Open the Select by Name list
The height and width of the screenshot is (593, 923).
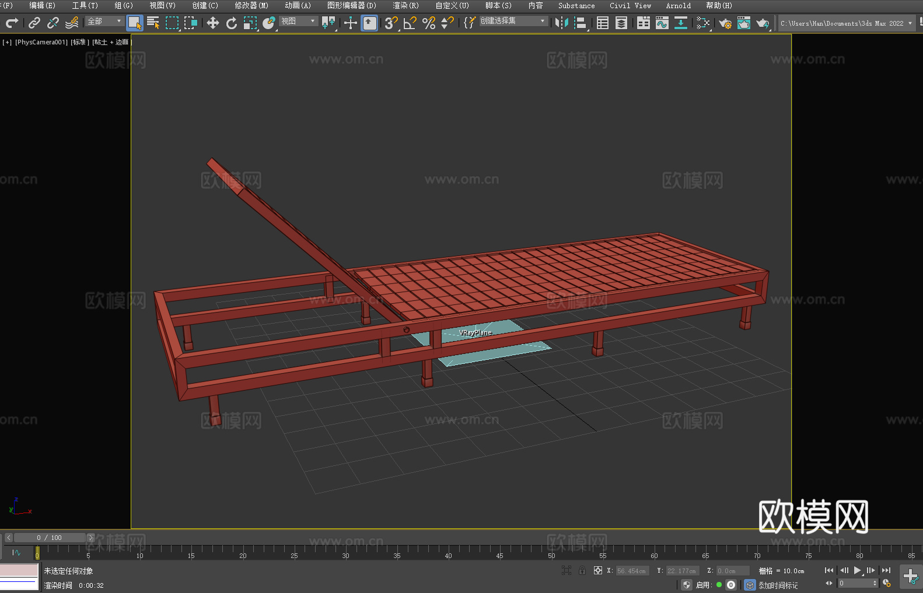click(x=153, y=23)
